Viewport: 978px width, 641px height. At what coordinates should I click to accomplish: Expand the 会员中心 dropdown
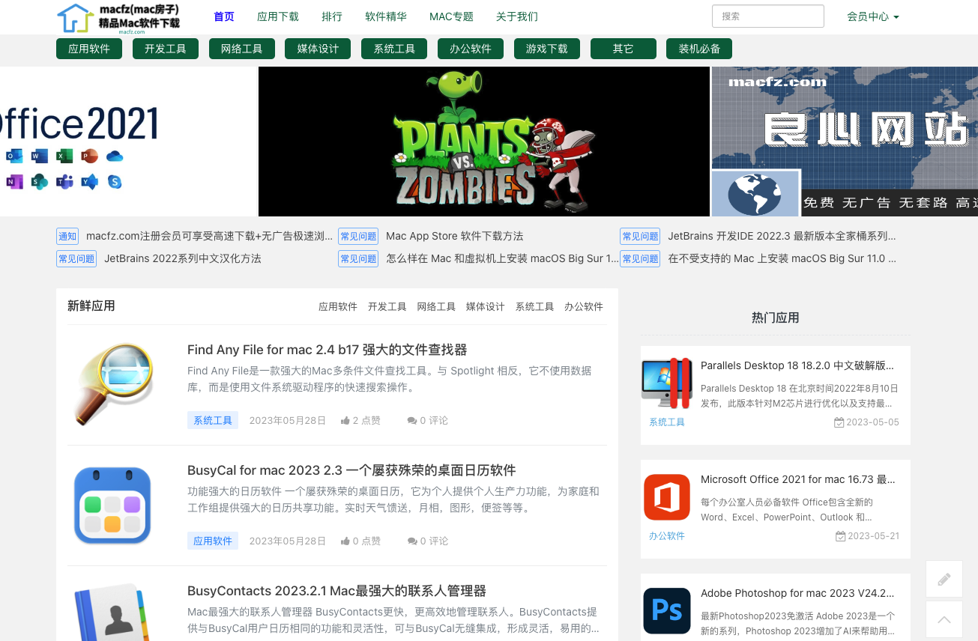point(873,16)
